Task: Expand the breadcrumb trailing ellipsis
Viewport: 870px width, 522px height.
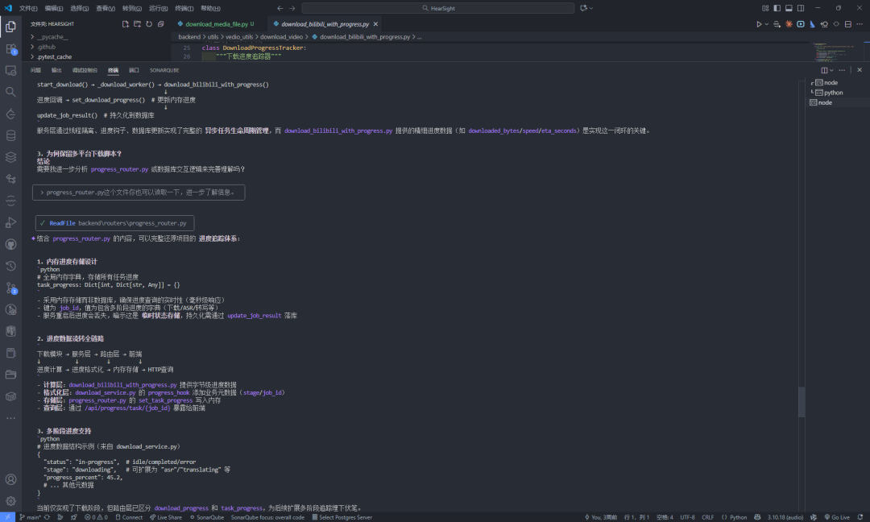Action: [x=420, y=36]
